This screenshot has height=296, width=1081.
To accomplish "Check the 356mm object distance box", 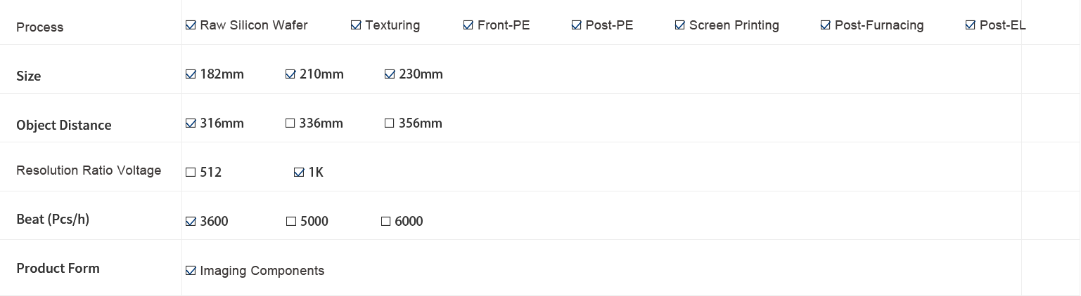I will pos(390,123).
